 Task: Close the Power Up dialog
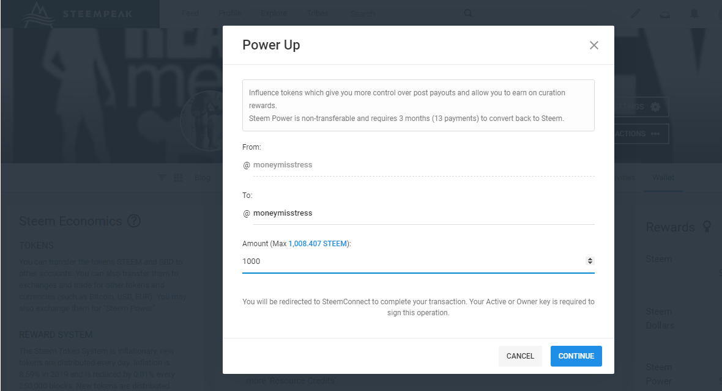[594, 45]
